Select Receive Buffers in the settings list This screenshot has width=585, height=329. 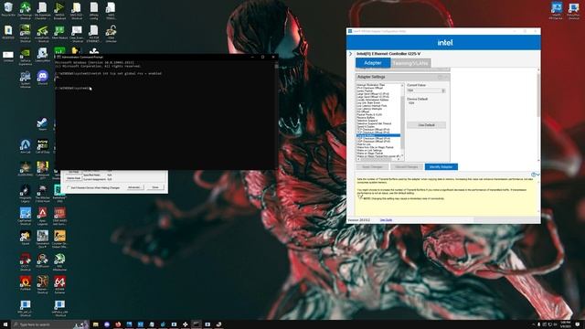pos(366,118)
